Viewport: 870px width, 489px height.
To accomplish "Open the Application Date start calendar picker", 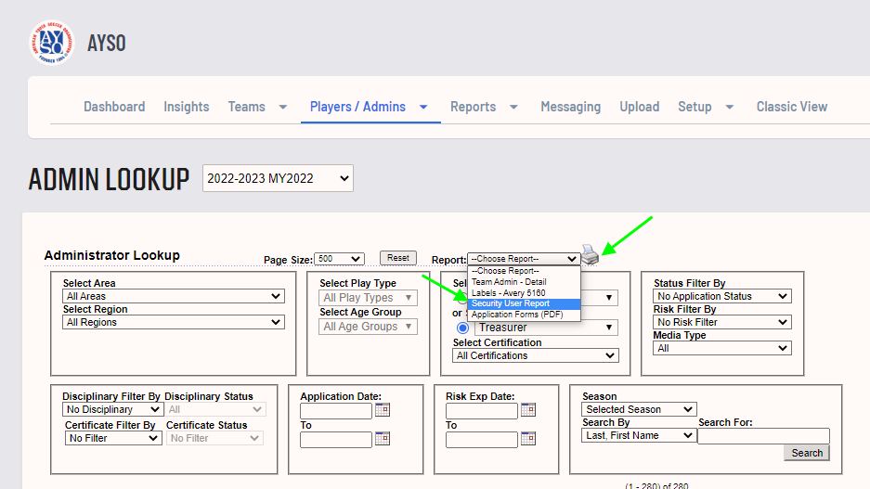I will coord(383,410).
